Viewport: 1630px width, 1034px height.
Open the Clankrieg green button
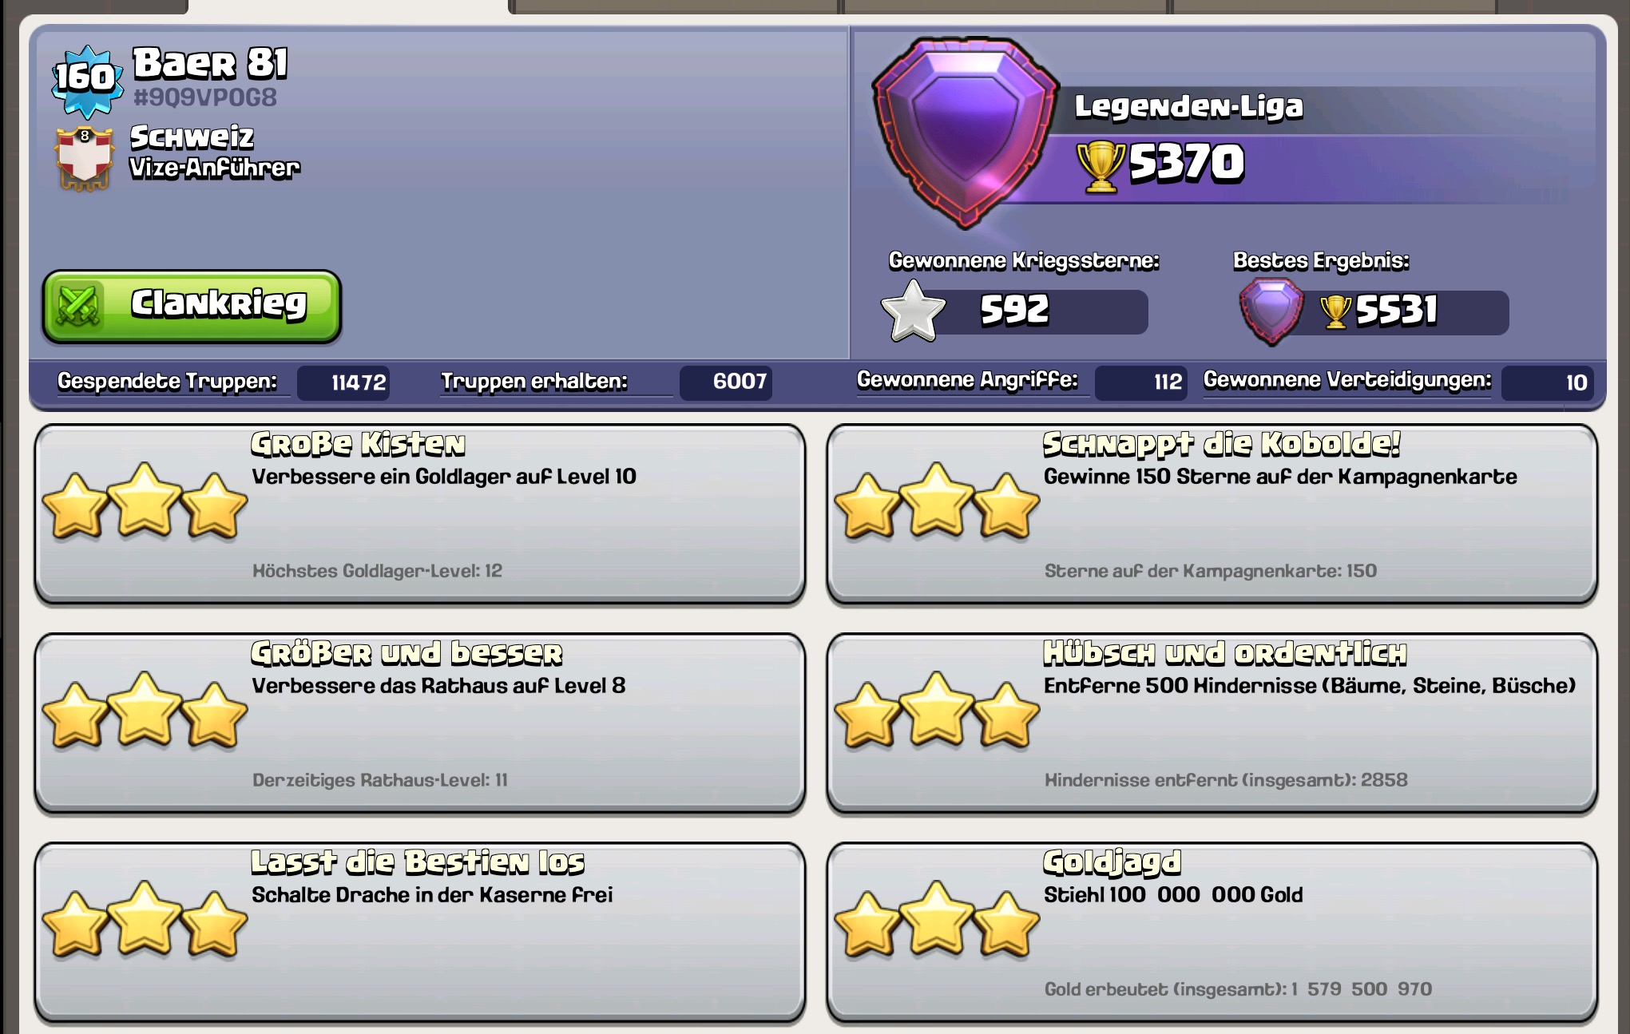pos(192,307)
